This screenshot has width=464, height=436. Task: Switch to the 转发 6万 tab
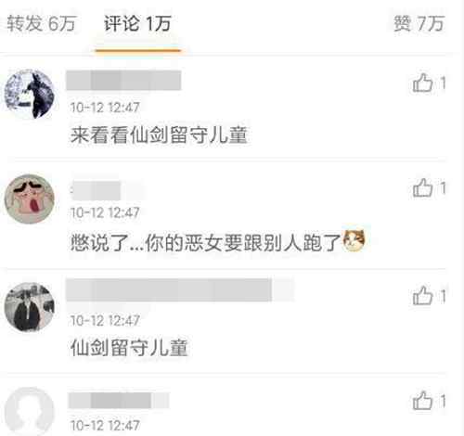coord(42,23)
